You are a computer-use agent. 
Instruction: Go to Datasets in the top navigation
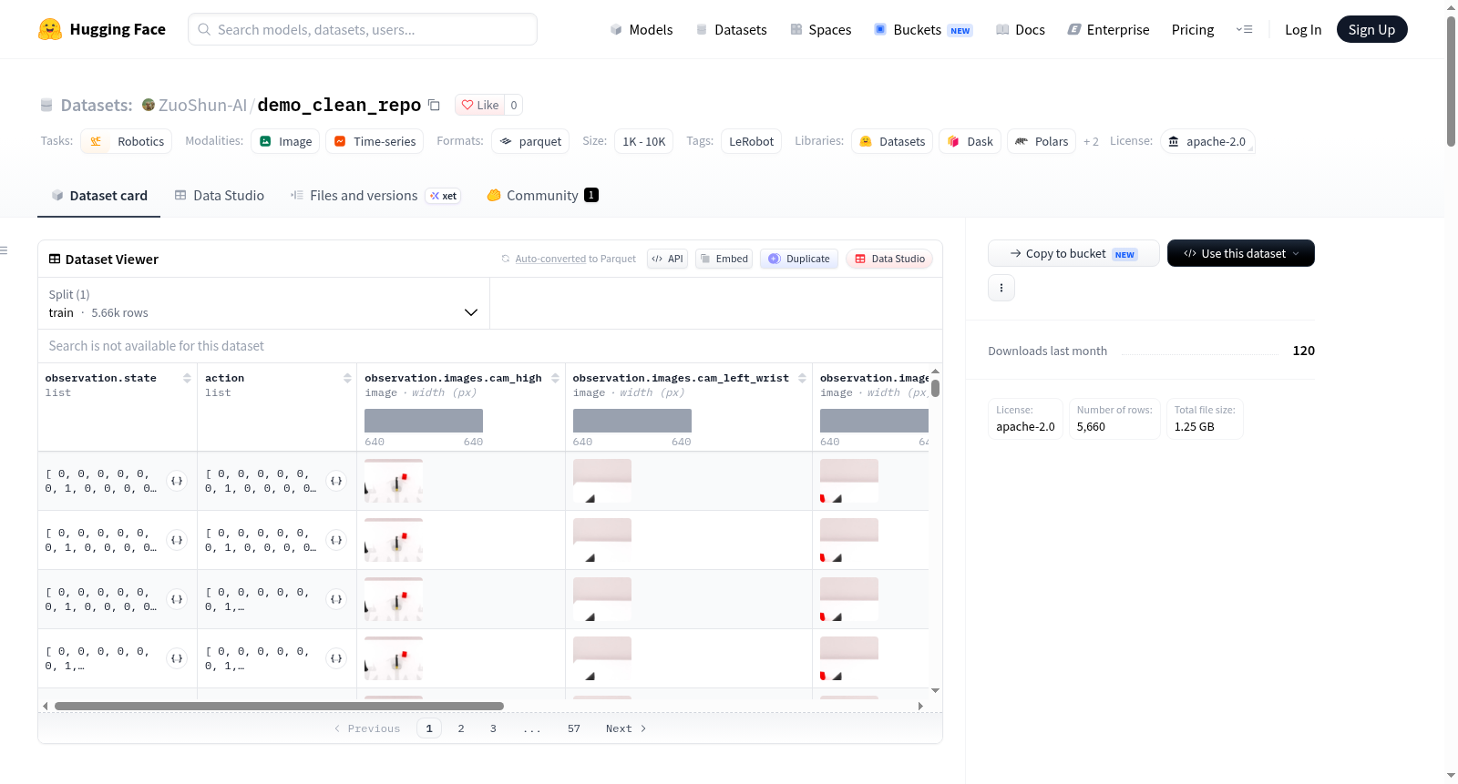732,30
